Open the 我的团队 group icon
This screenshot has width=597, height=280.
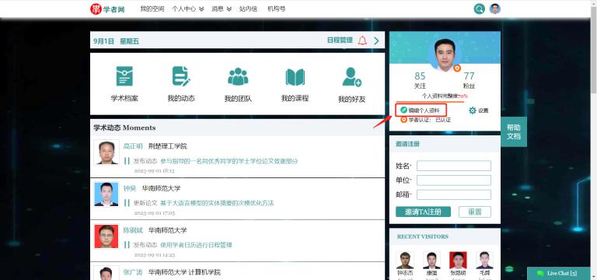coord(238,76)
